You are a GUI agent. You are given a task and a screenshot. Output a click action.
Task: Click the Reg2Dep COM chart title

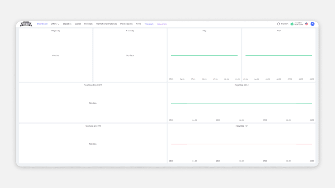[x=241, y=85]
